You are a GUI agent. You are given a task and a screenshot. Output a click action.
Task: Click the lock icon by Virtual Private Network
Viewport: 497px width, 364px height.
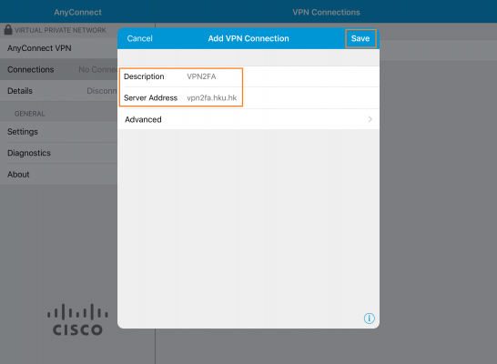[8, 30]
